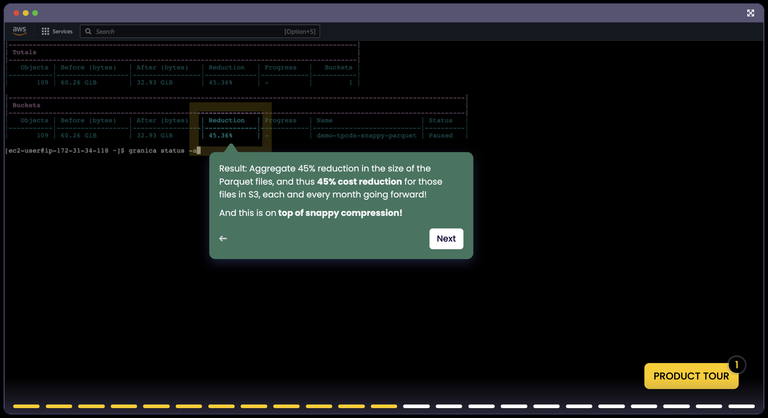
Task: Click the AWS home logo
Action: [19, 31]
